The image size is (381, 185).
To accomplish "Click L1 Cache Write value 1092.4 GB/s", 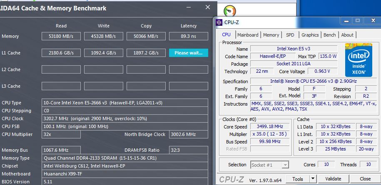I will [104, 53].
